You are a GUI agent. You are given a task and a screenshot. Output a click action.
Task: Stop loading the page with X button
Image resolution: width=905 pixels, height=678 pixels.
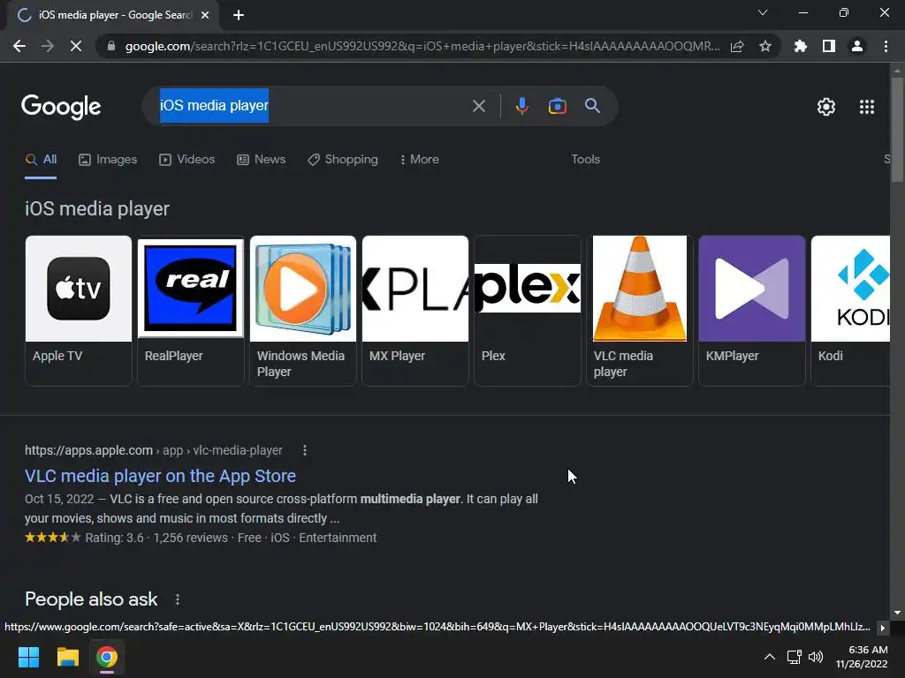point(76,46)
